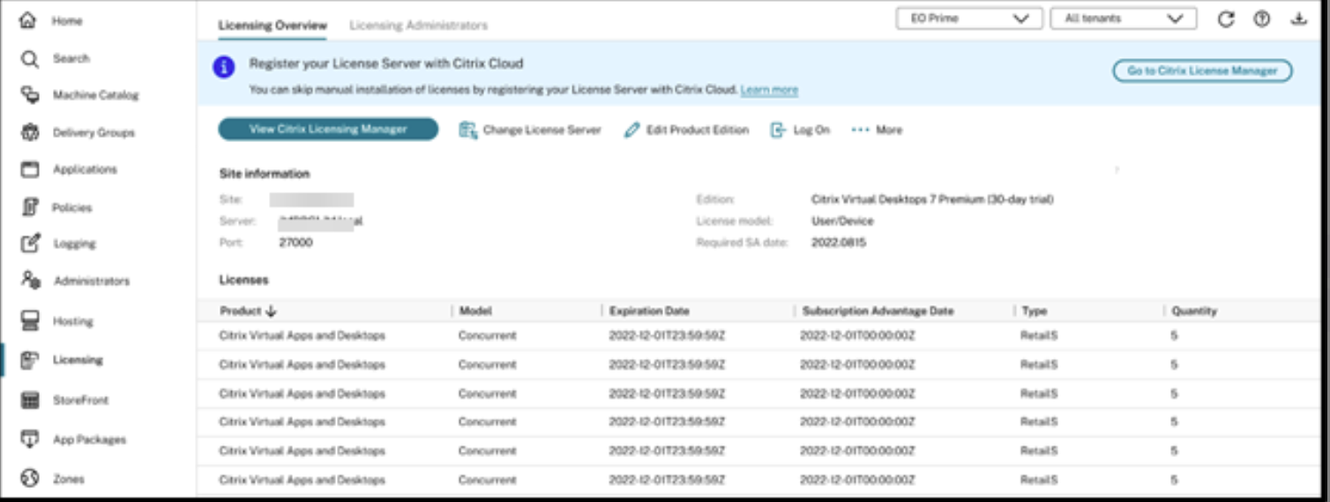The image size is (1330, 502).
Task: Click the Administrators people icon
Action: (x=30, y=281)
